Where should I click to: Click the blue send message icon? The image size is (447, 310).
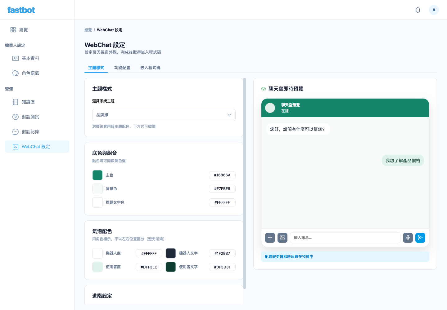pyautogui.click(x=420, y=238)
